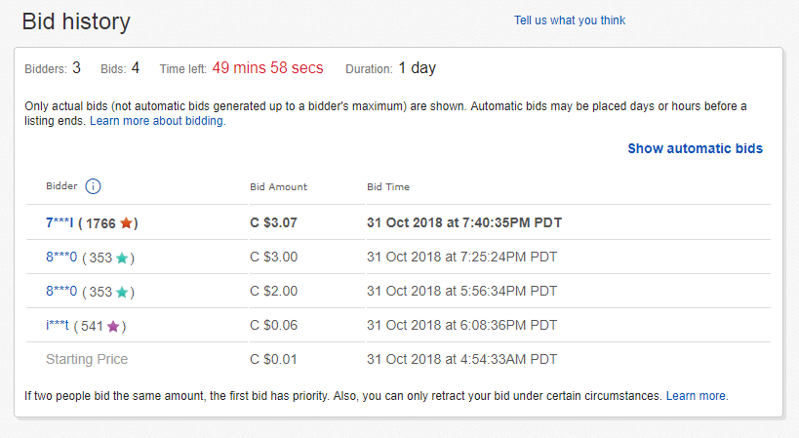Image resolution: width=799 pixels, height=438 pixels.
Task: Click the 'Bid Time' column header
Action: click(387, 187)
